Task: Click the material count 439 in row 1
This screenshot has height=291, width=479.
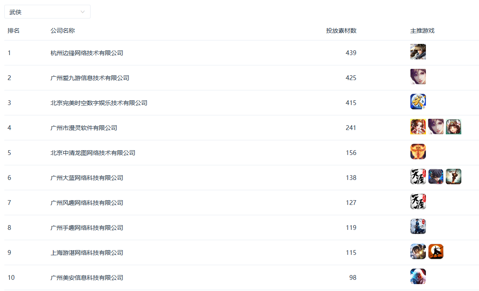Action: click(x=351, y=53)
